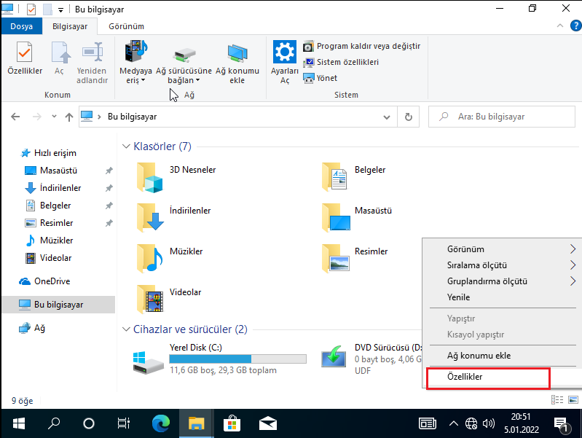This screenshot has height=438, width=582.
Task: Go up one folder level arrow
Action: pos(69,117)
